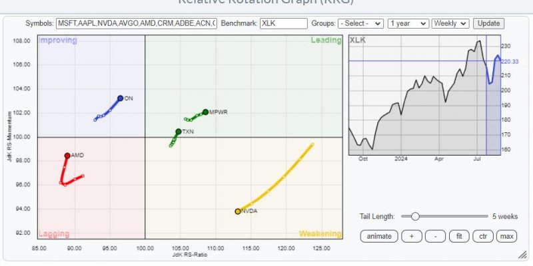Click the NVDA stock marker

pos(238,211)
